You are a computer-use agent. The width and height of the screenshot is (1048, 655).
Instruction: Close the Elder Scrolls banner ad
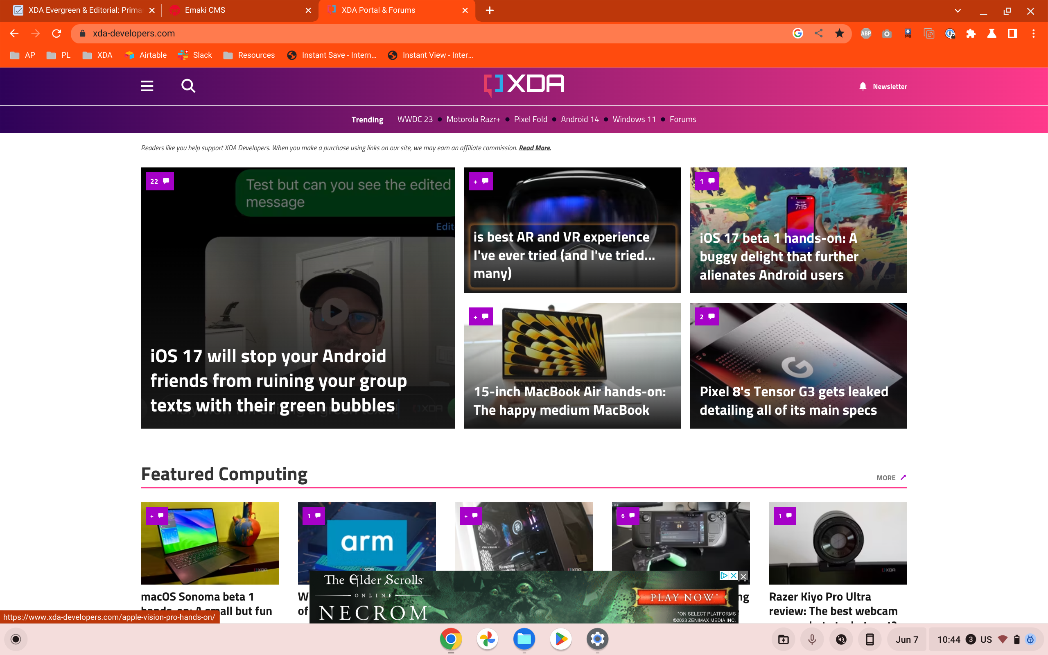pos(743,576)
